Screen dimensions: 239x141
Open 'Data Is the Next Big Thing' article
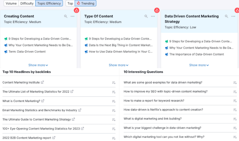tap(120, 45)
